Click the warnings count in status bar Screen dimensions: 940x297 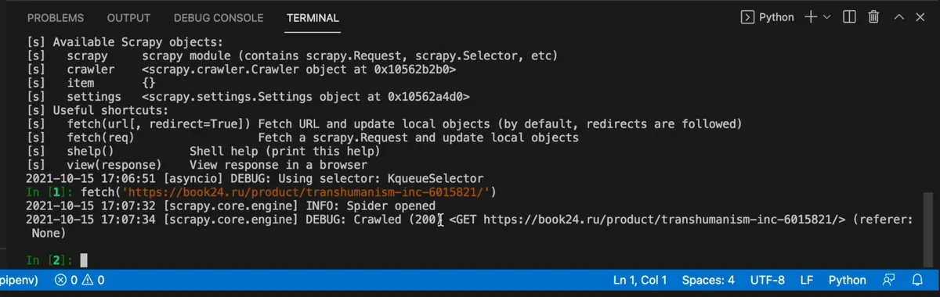click(93, 280)
